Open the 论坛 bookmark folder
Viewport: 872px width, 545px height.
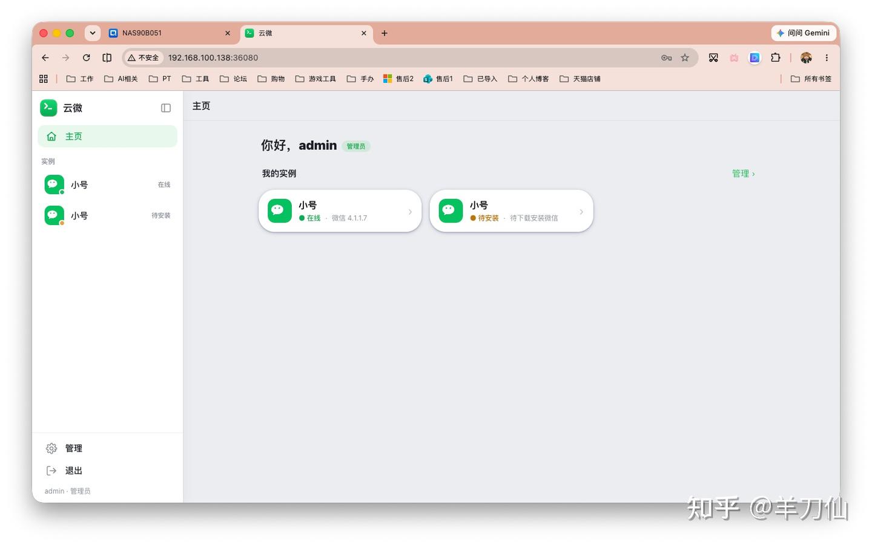click(233, 79)
